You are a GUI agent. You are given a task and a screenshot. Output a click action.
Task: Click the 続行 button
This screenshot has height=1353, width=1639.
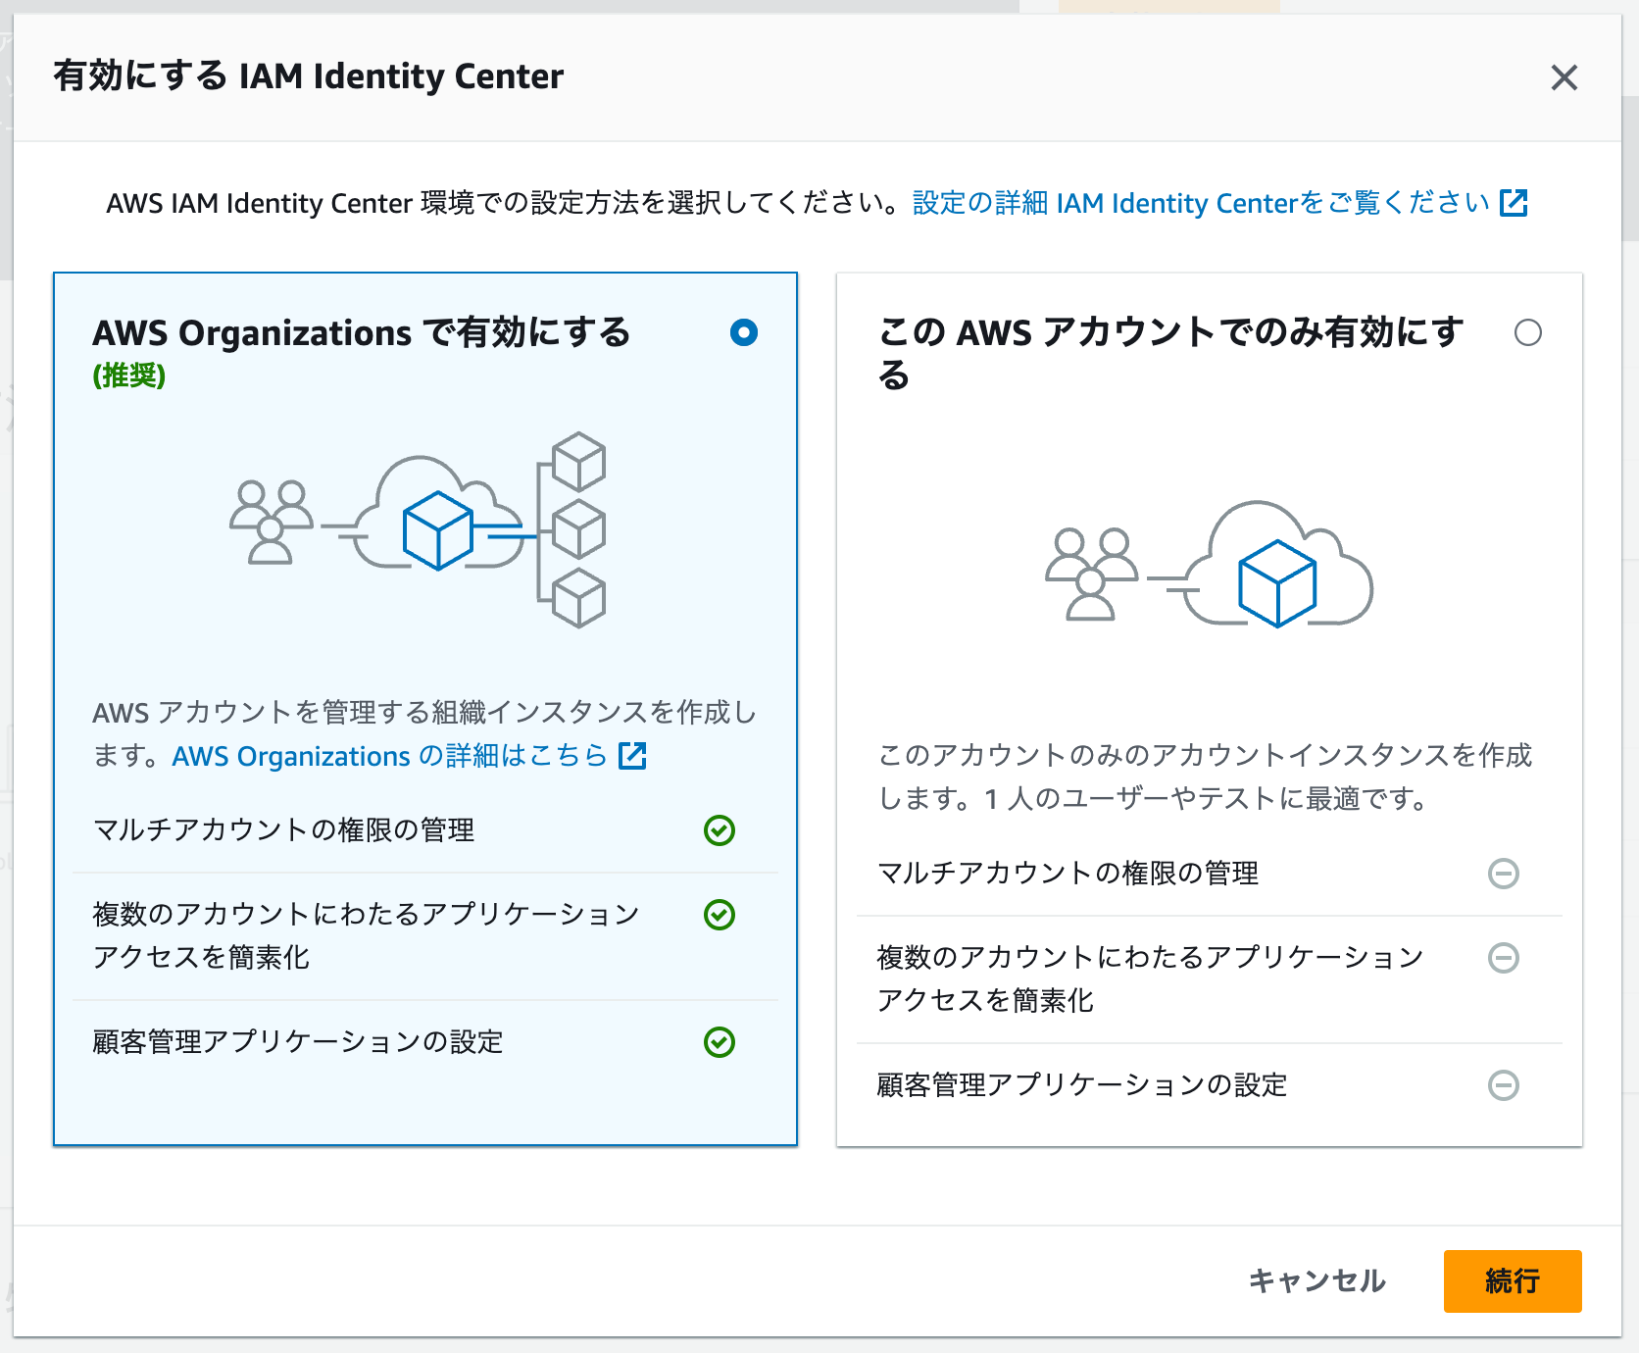[1512, 1280]
